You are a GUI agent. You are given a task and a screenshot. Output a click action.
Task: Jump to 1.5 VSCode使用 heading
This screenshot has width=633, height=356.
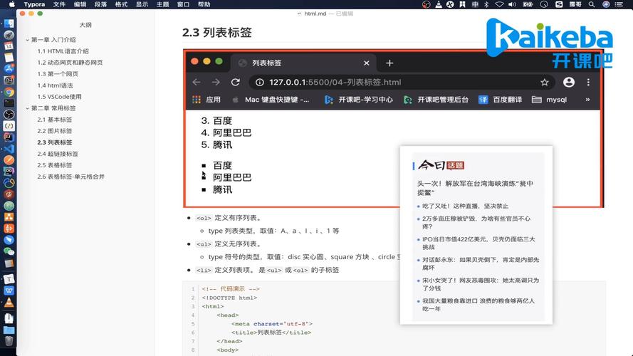click(59, 97)
